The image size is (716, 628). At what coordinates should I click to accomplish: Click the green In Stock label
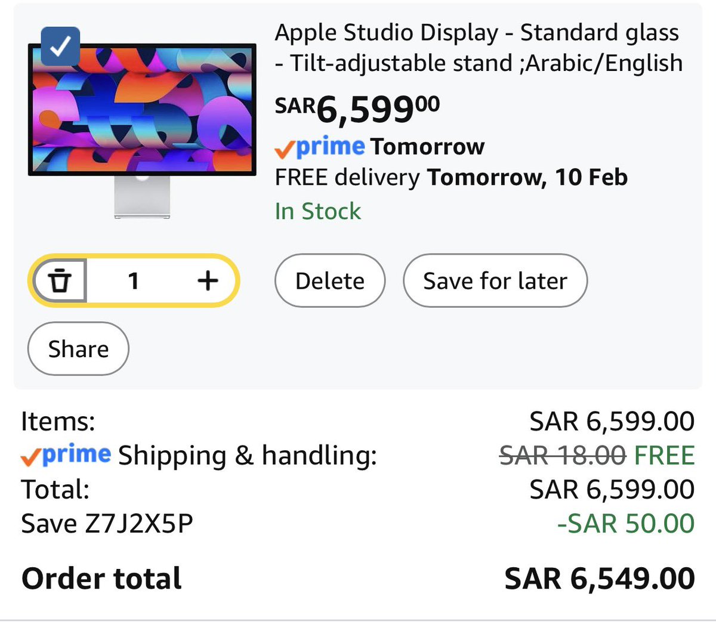point(318,211)
